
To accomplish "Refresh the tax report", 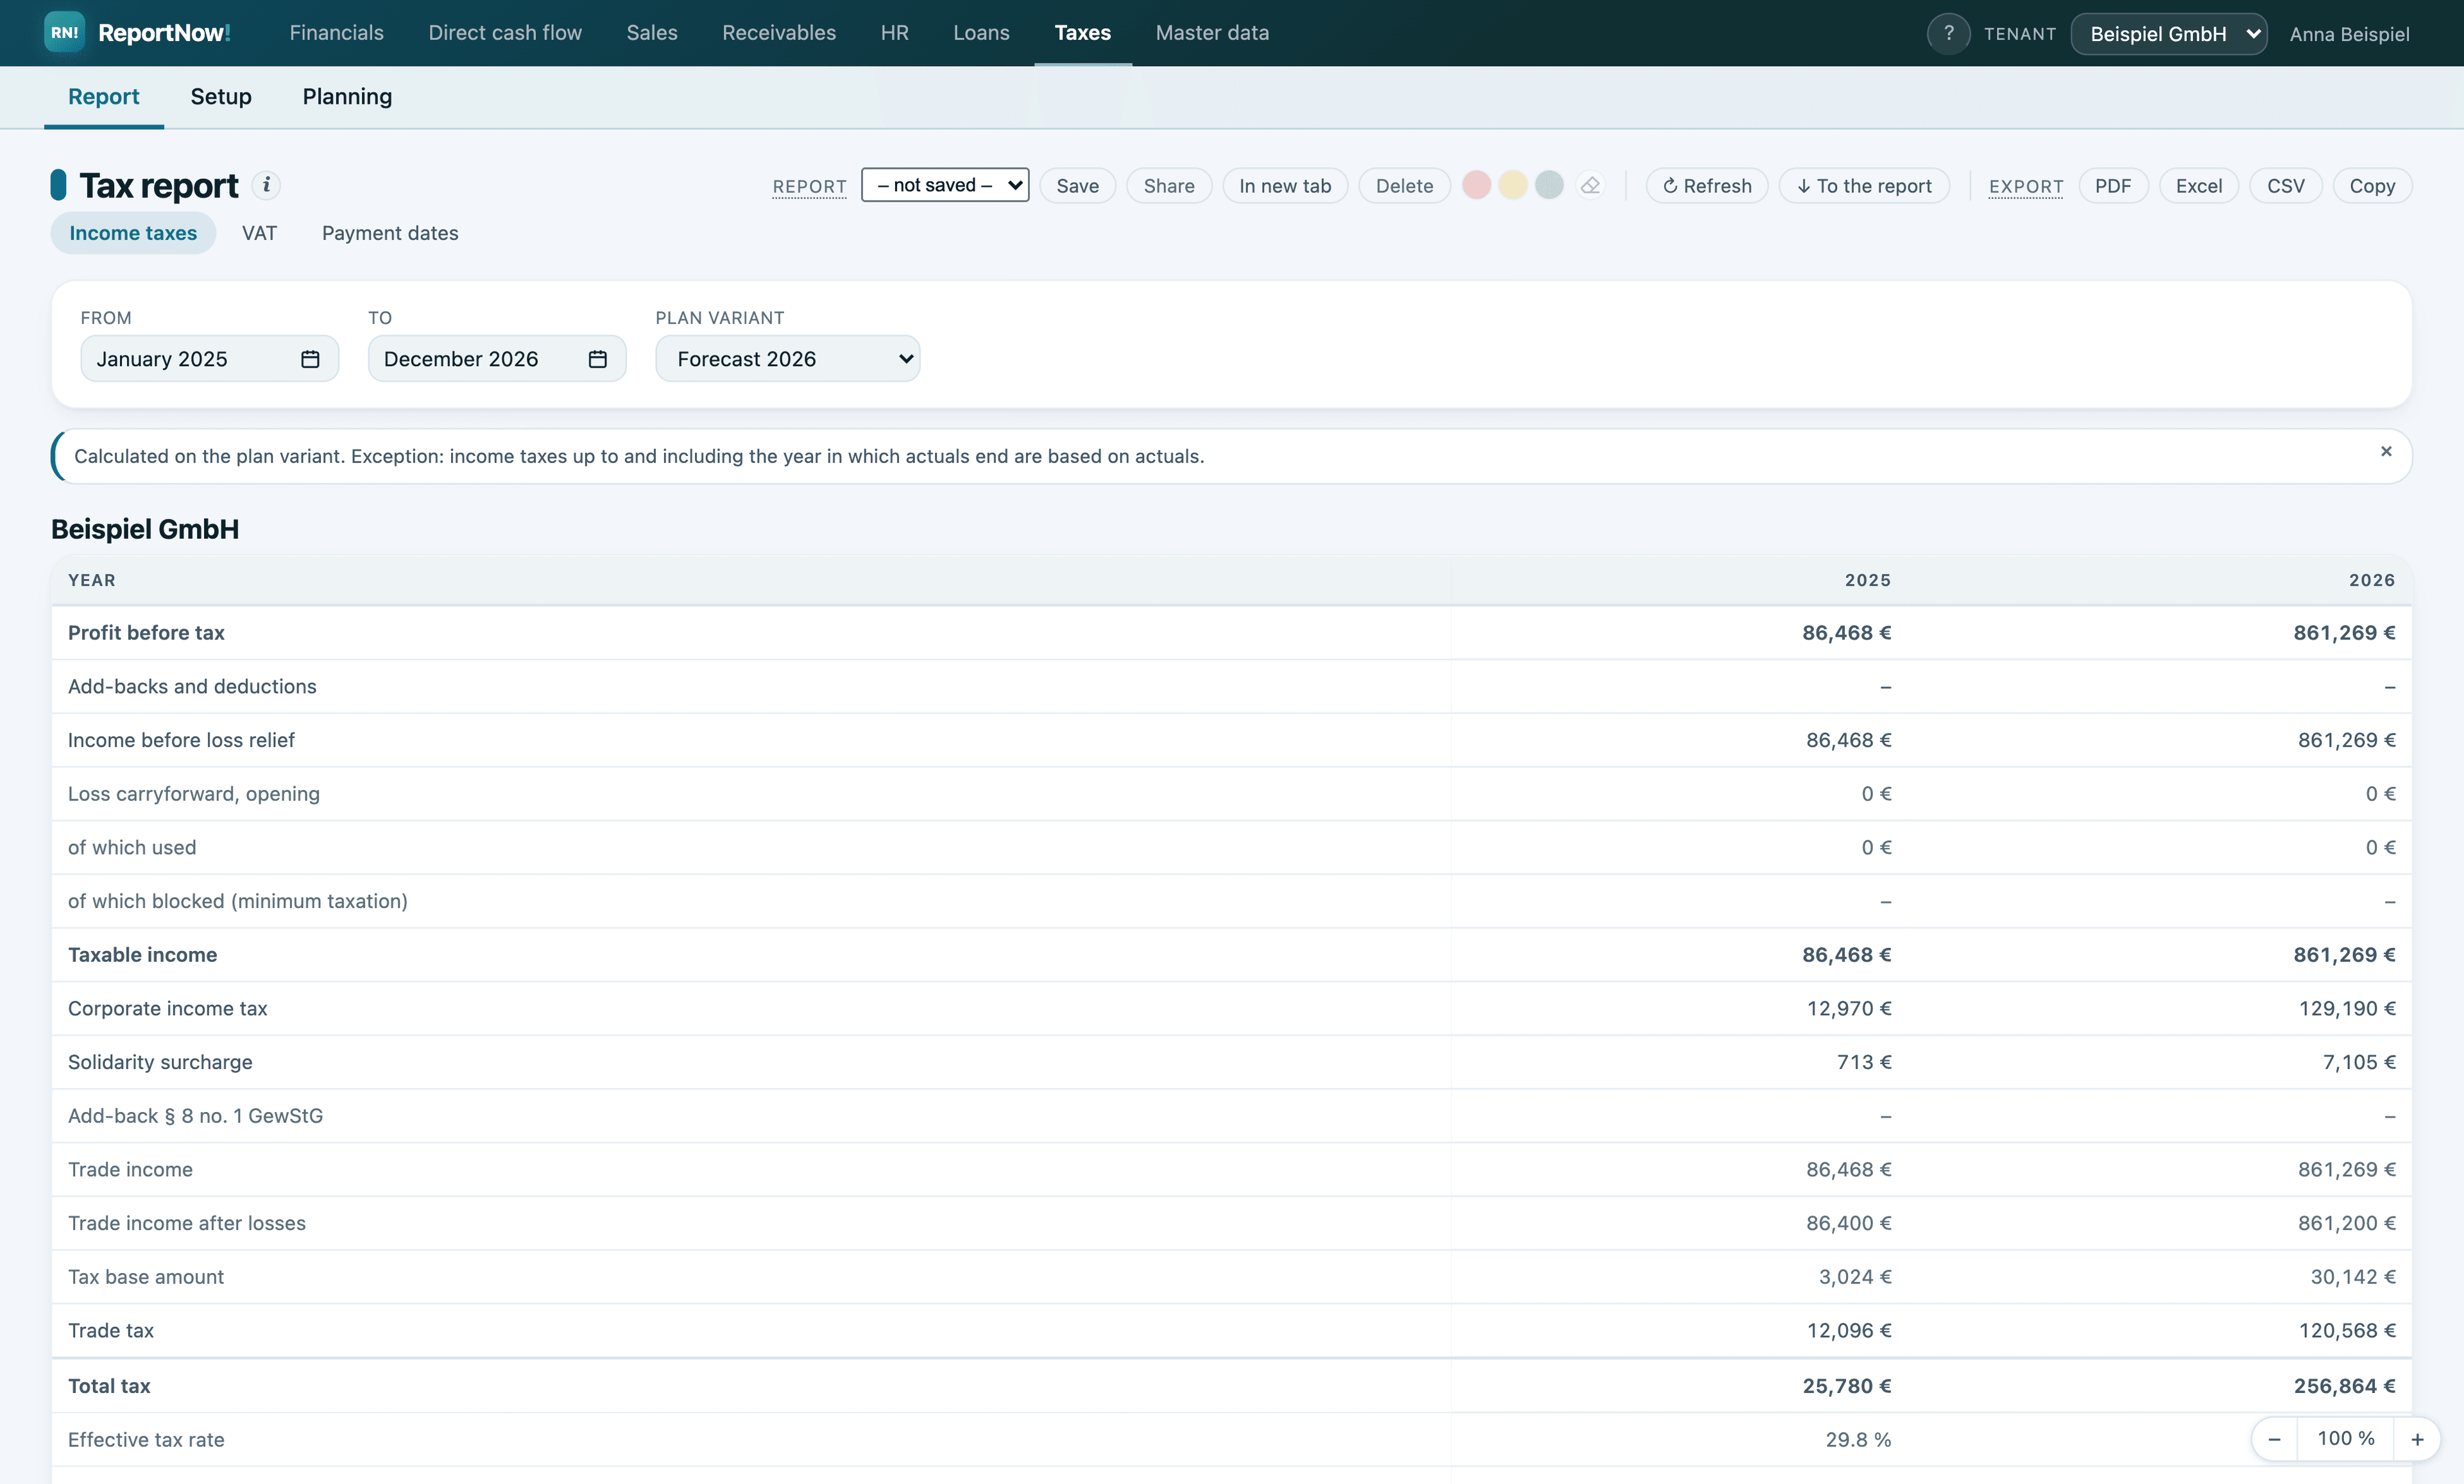I will click(x=1707, y=186).
